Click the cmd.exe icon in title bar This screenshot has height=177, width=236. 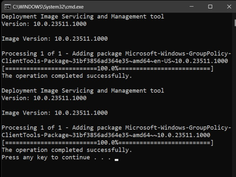[7, 7]
